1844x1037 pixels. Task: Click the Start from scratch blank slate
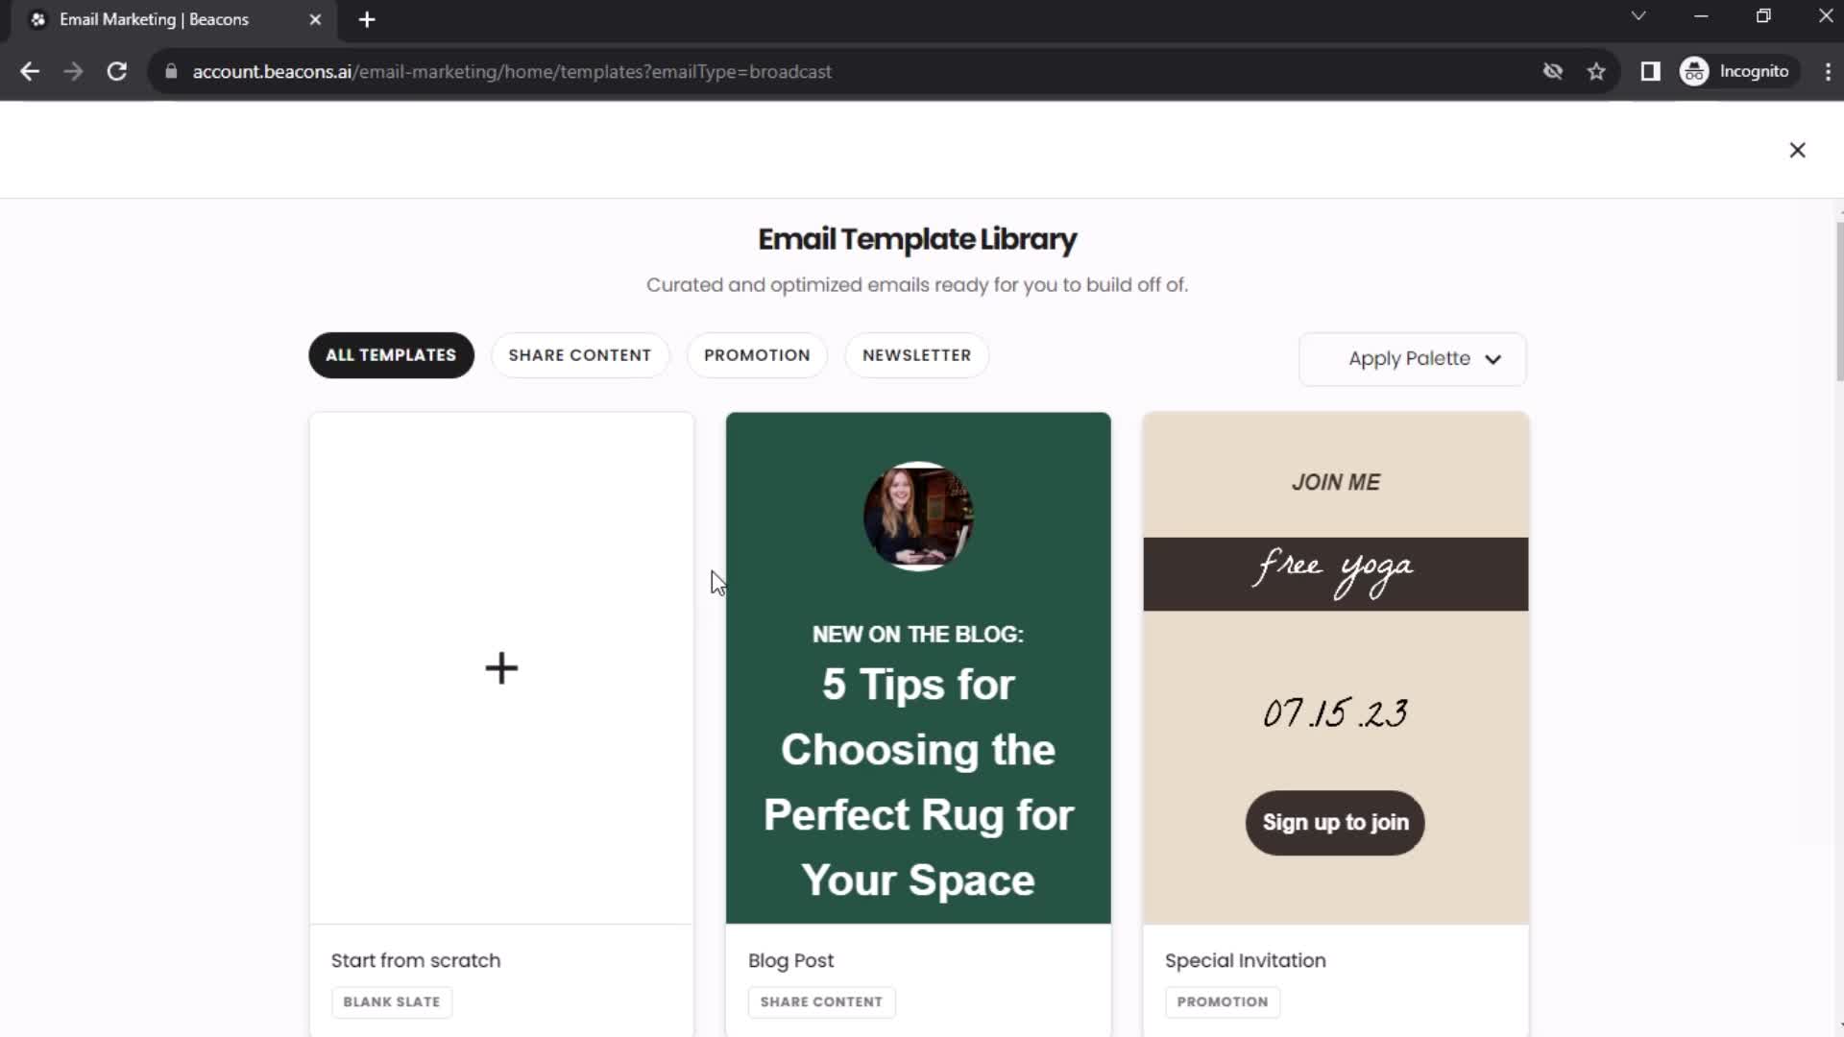click(501, 667)
